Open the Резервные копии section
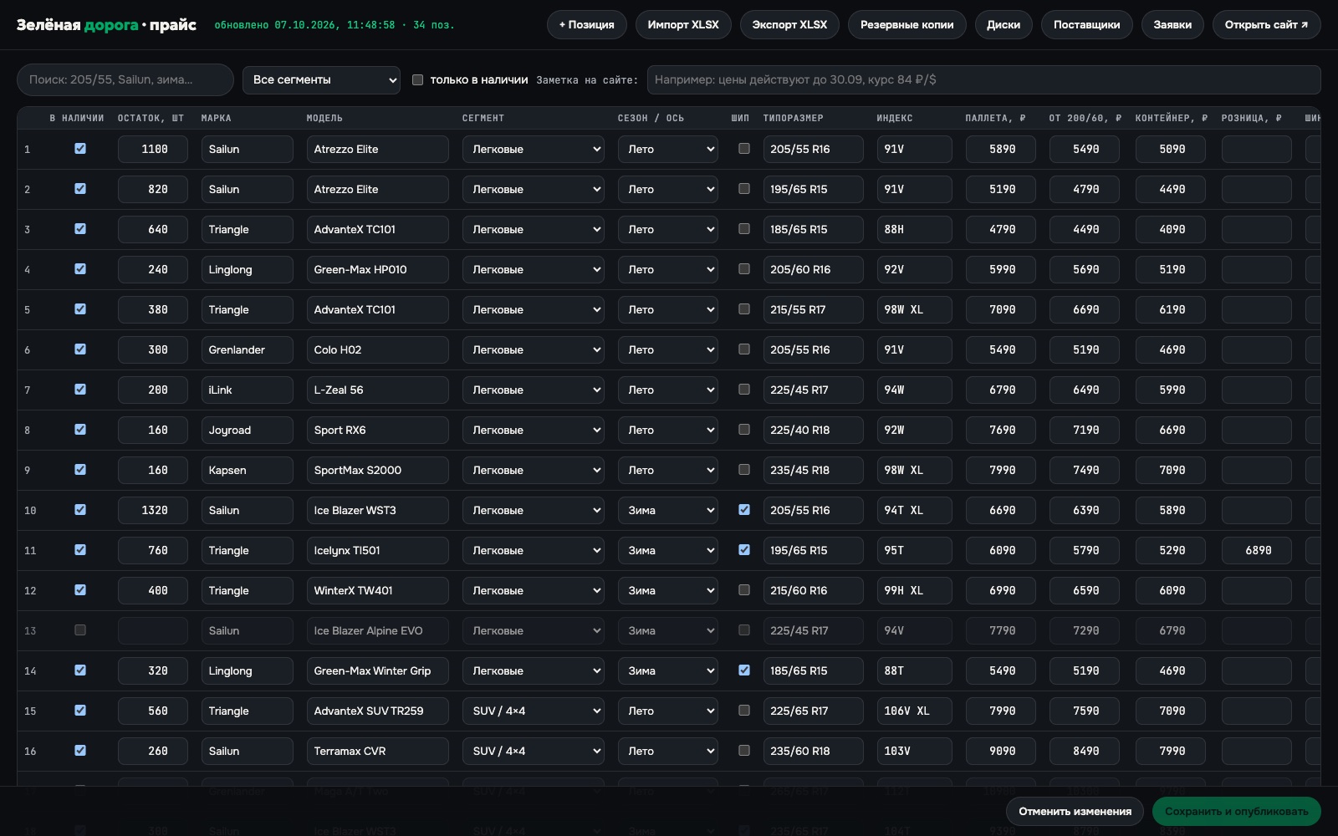This screenshot has height=836, width=1338. (x=906, y=24)
